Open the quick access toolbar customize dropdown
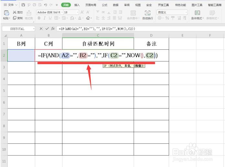The height and width of the screenshot is (167, 225). (x=57, y=5)
